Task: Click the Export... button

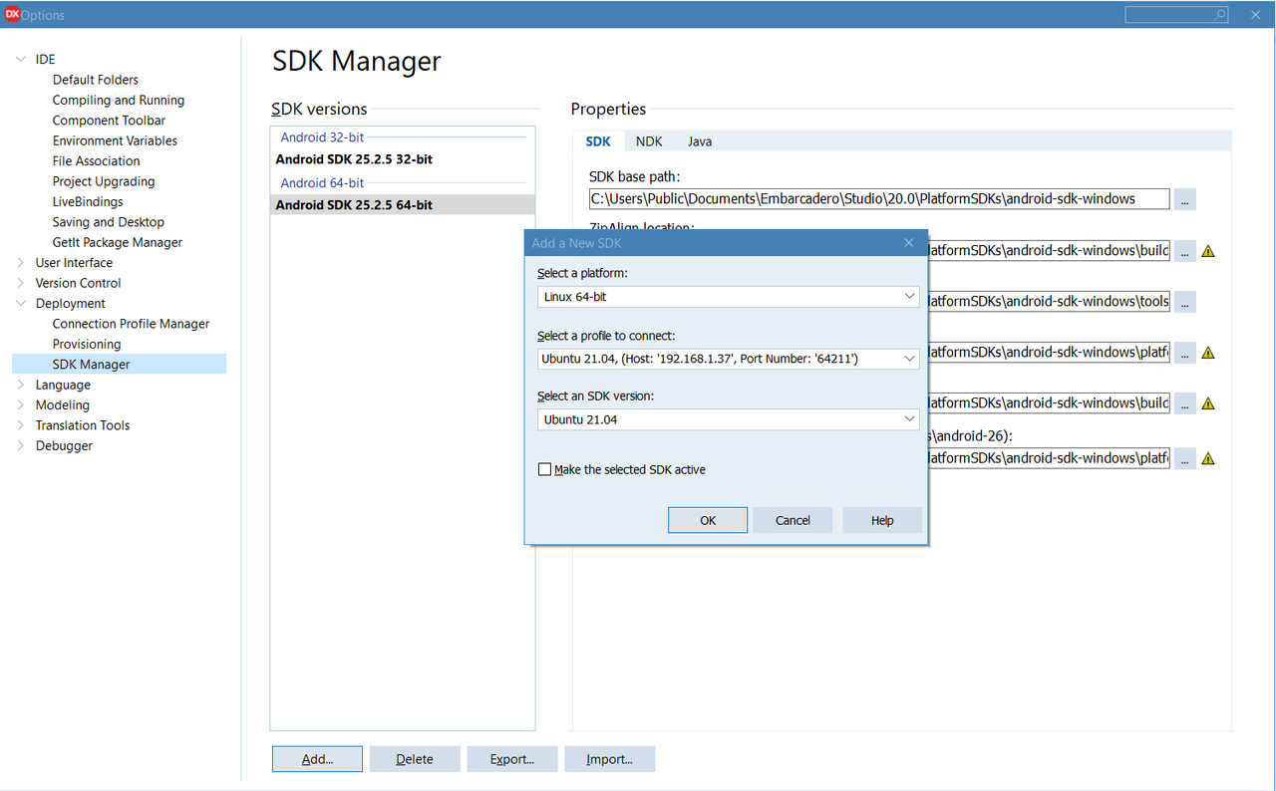Action: coord(512,759)
